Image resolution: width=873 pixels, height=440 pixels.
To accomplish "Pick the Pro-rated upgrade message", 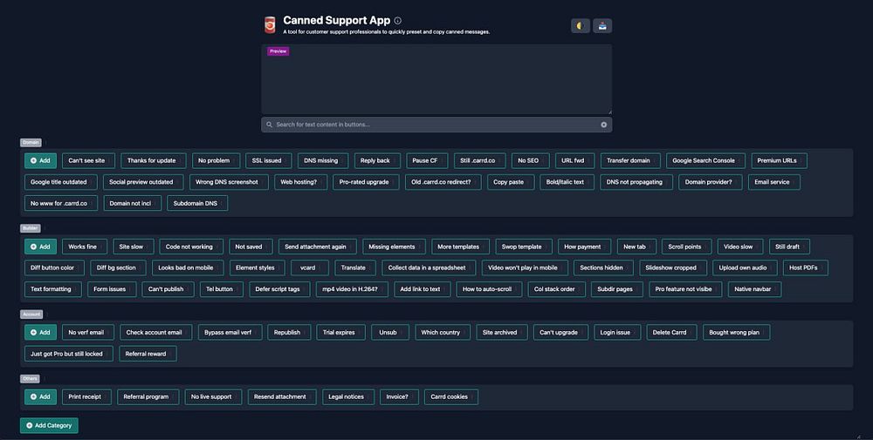I will tap(366, 182).
